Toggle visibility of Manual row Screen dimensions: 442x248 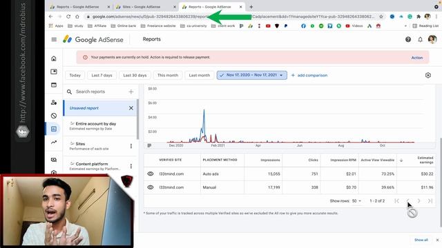pyautogui.click(x=151, y=187)
